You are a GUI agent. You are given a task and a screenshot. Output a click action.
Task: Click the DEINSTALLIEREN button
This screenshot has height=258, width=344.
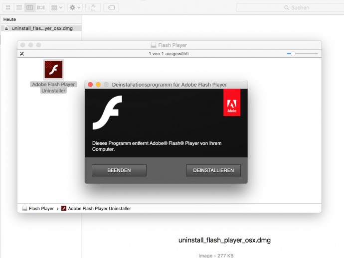213,170
